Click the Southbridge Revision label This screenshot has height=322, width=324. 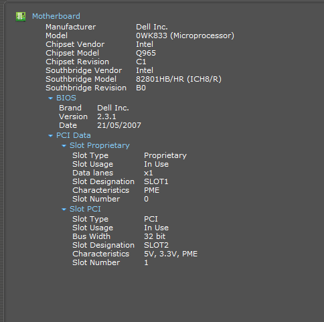(86, 88)
